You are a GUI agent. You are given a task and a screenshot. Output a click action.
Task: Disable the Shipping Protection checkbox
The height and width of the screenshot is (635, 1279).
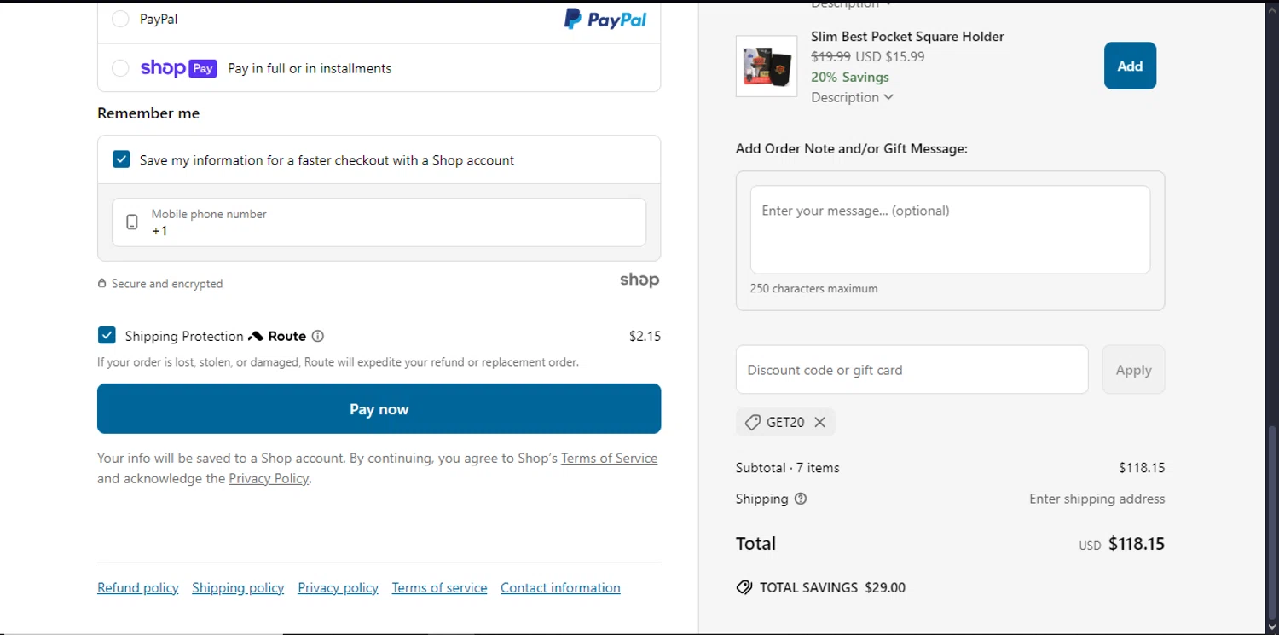tap(107, 336)
